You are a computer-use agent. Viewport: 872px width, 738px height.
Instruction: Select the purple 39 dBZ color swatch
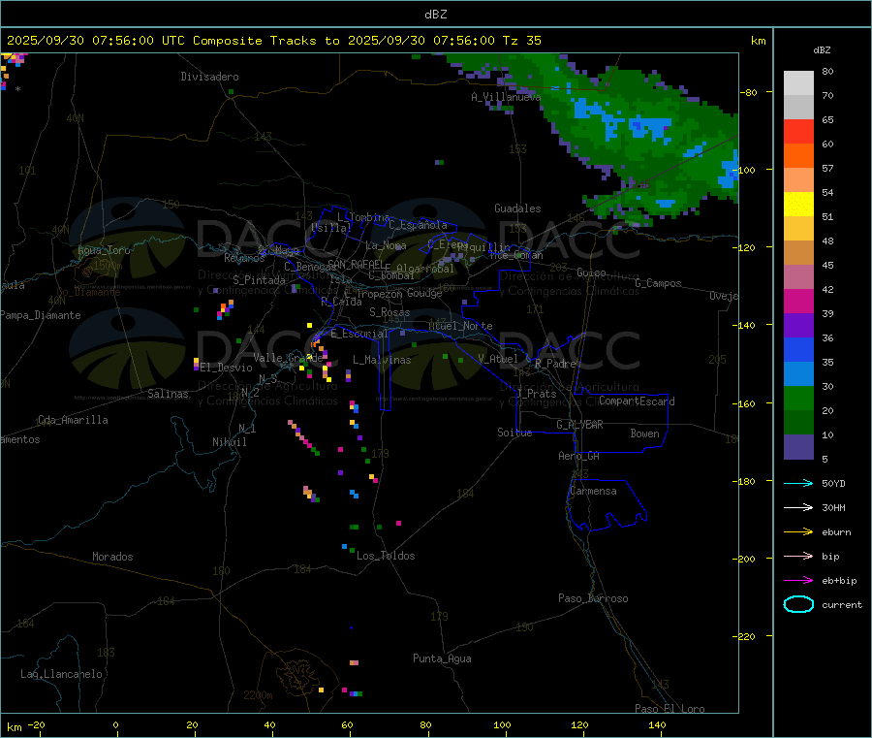pos(798,326)
